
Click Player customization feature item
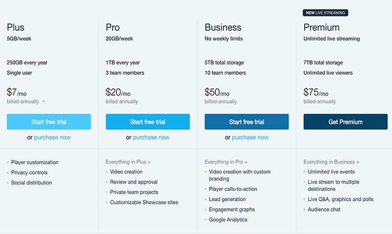point(35,162)
